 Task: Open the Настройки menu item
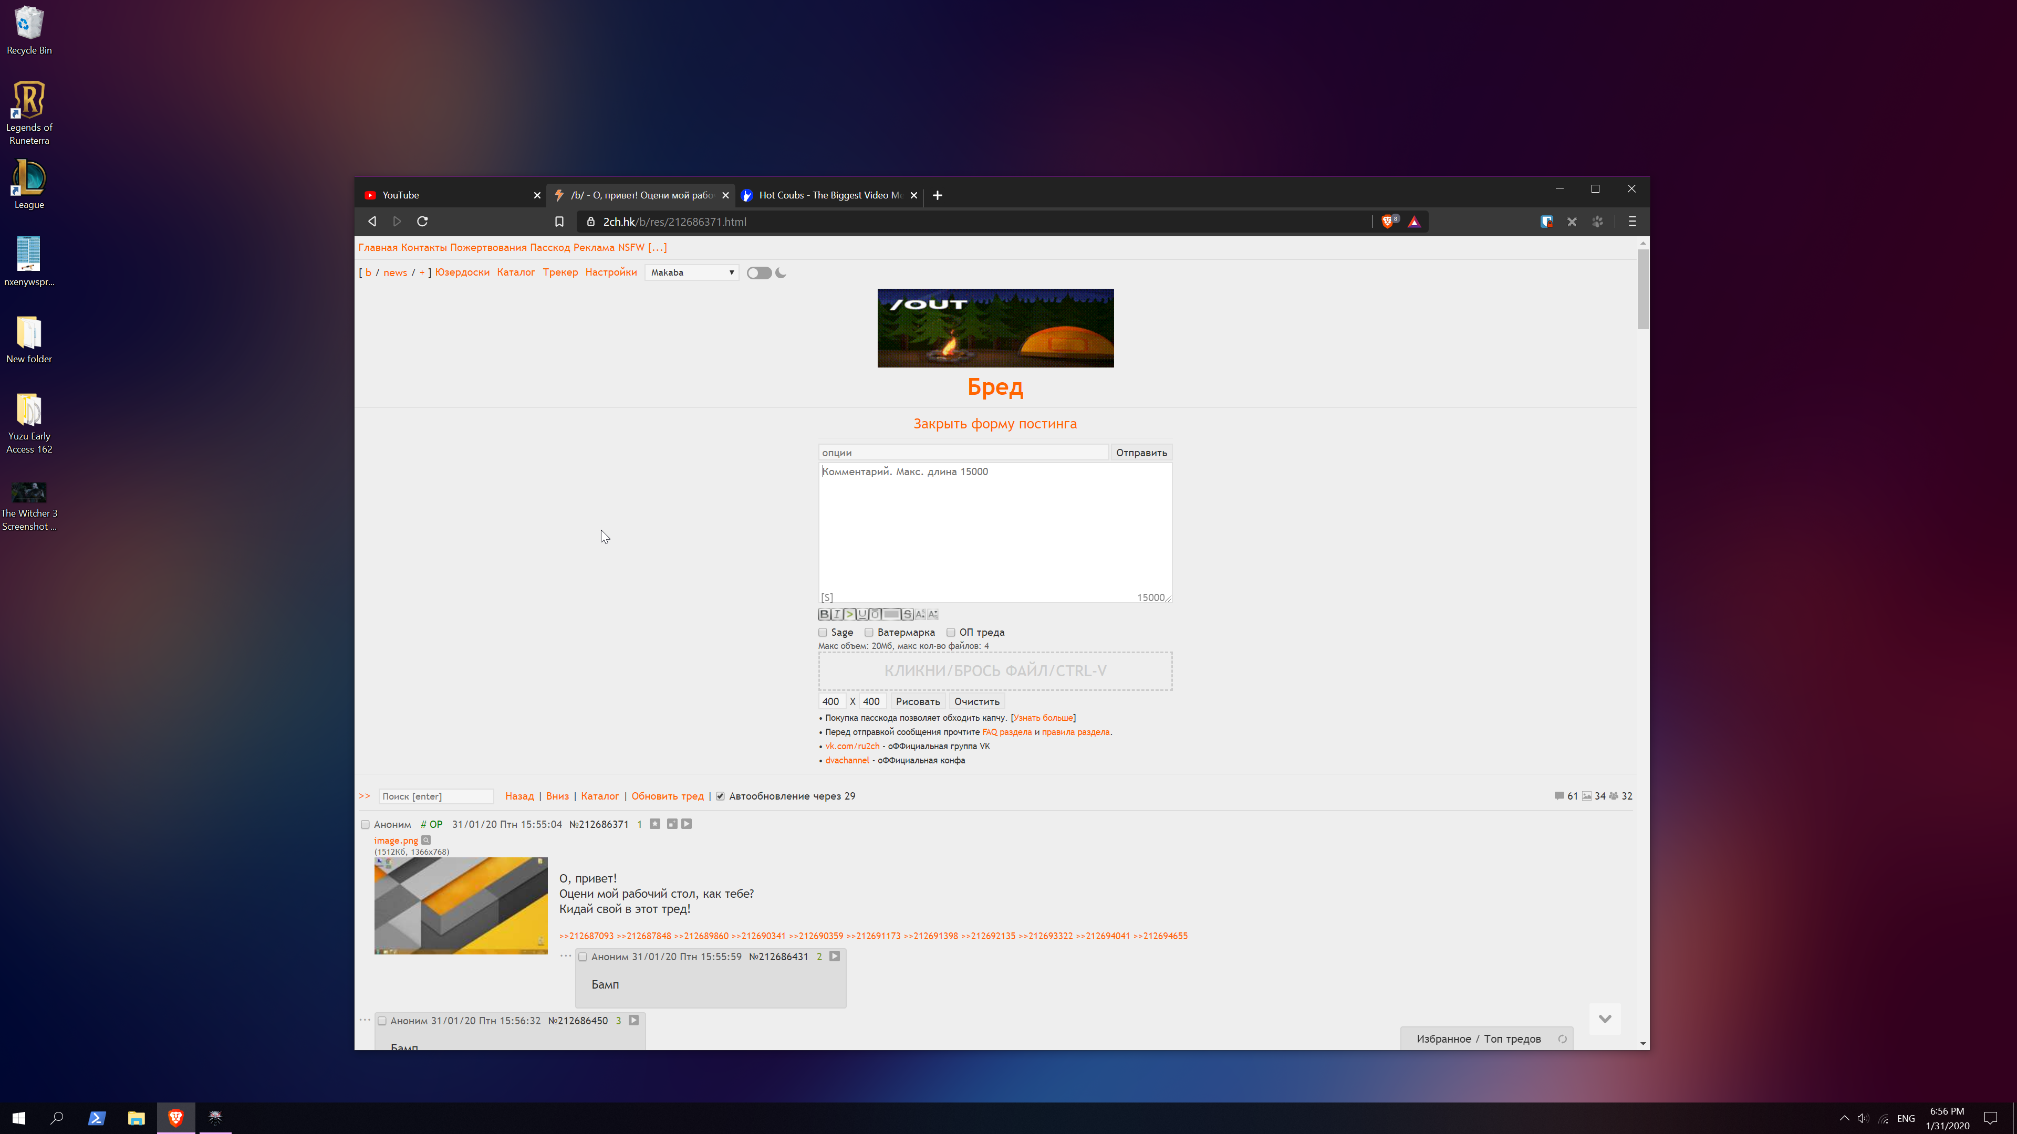(x=611, y=272)
